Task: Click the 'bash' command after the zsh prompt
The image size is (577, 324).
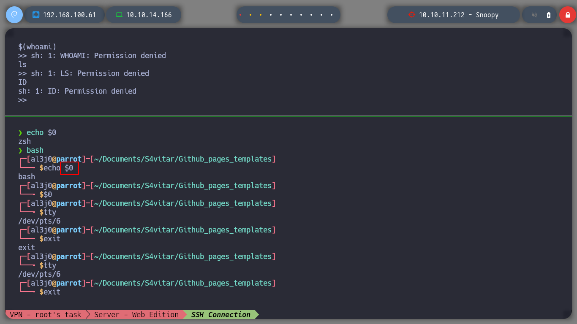Action: [35, 150]
